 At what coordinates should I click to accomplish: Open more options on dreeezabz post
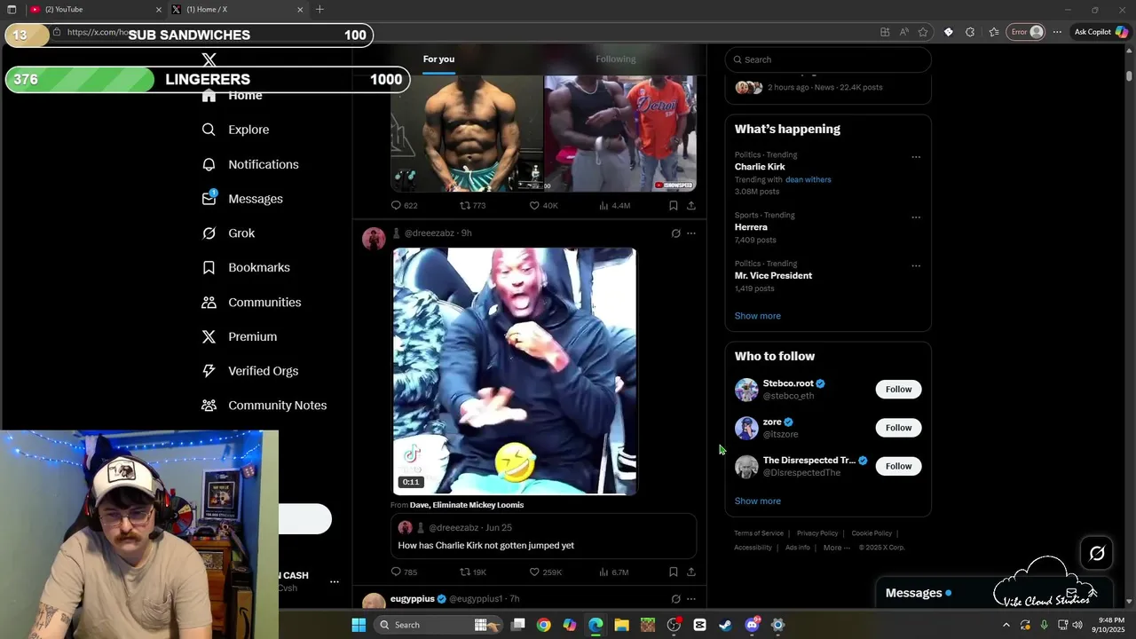pyautogui.click(x=691, y=233)
